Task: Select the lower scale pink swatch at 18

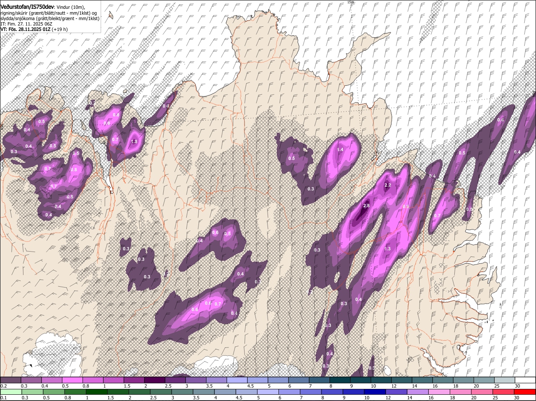Action: [460, 392]
